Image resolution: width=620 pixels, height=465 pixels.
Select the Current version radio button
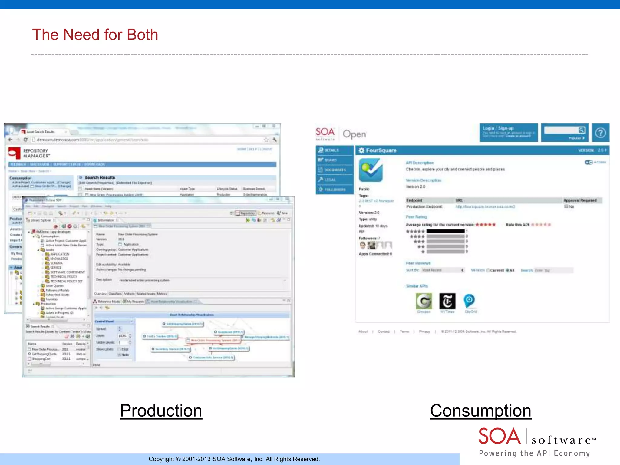point(488,270)
